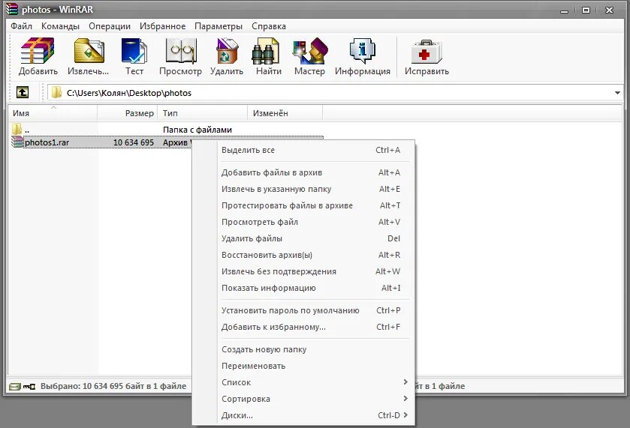Click the address path text field
Viewport: 630px width, 428px height.
click(335, 93)
